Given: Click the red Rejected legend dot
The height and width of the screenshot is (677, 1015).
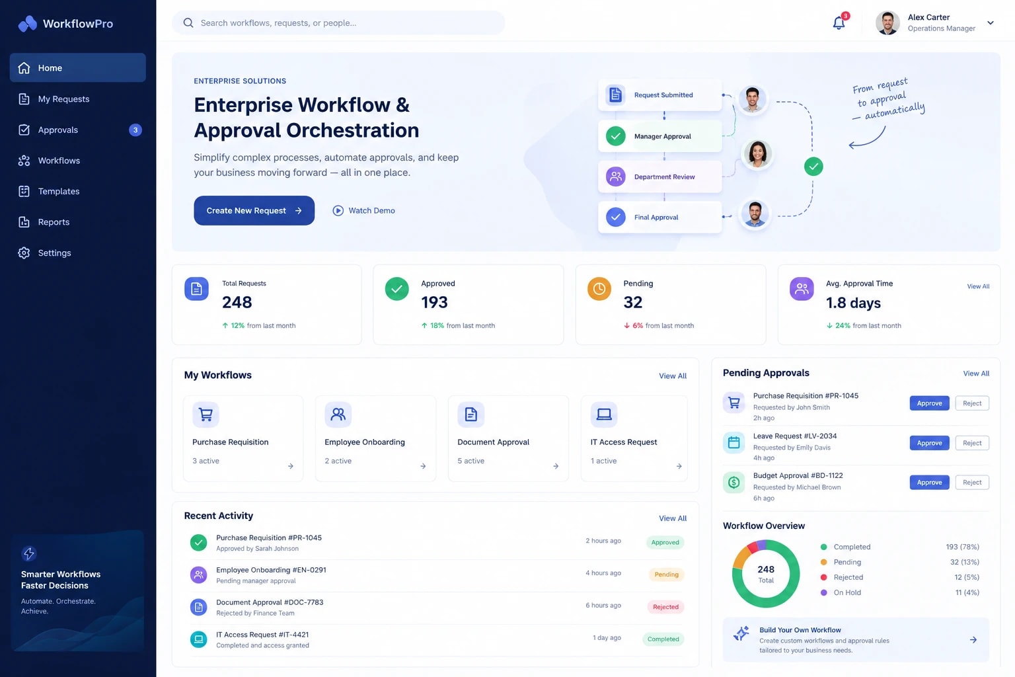Looking at the screenshot, I should pyautogui.click(x=823, y=578).
